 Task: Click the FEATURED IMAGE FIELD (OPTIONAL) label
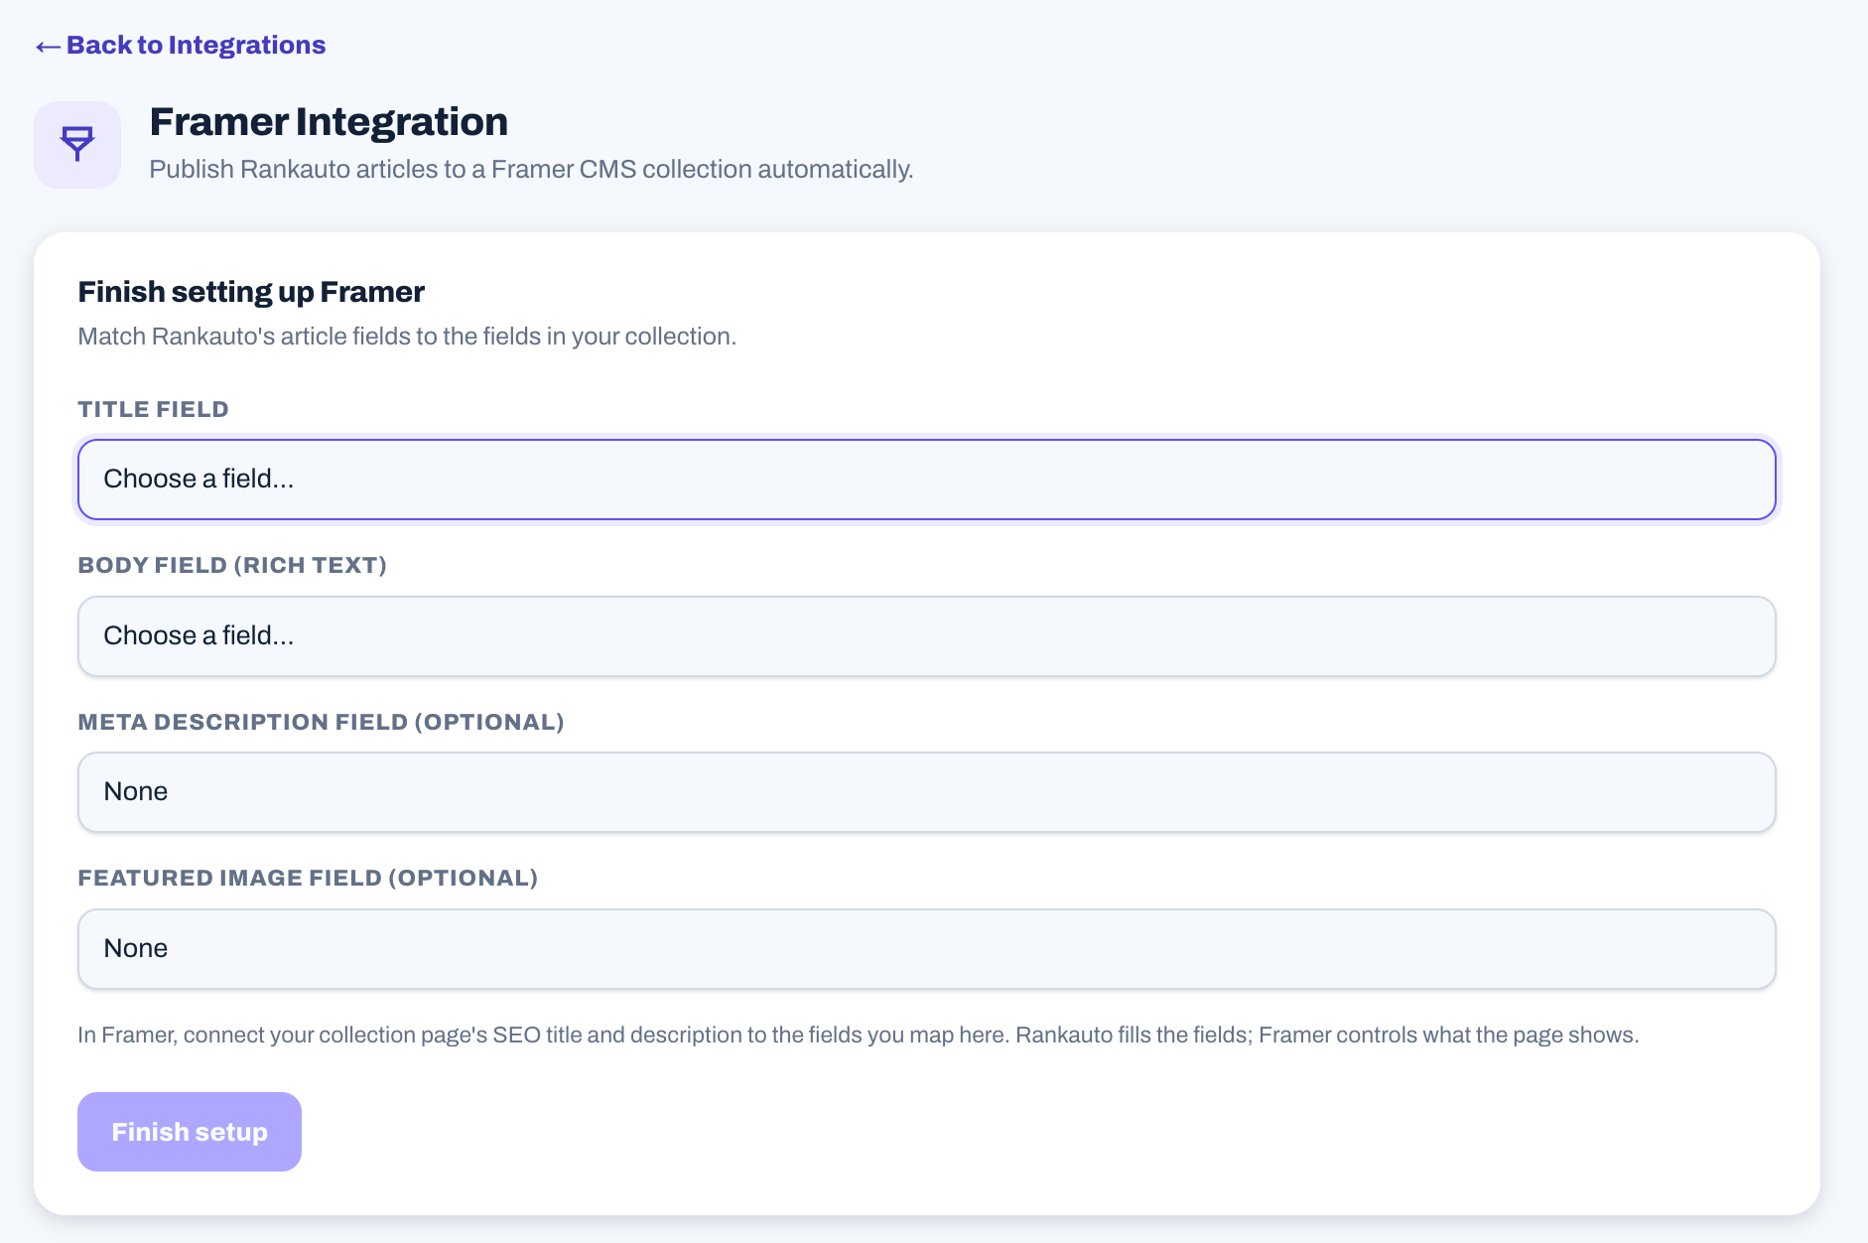coord(308,878)
